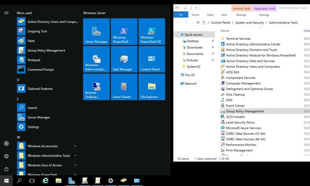The image size is (310, 186).
Task: Select Performance Monitor item
Action: pyautogui.click(x=241, y=145)
